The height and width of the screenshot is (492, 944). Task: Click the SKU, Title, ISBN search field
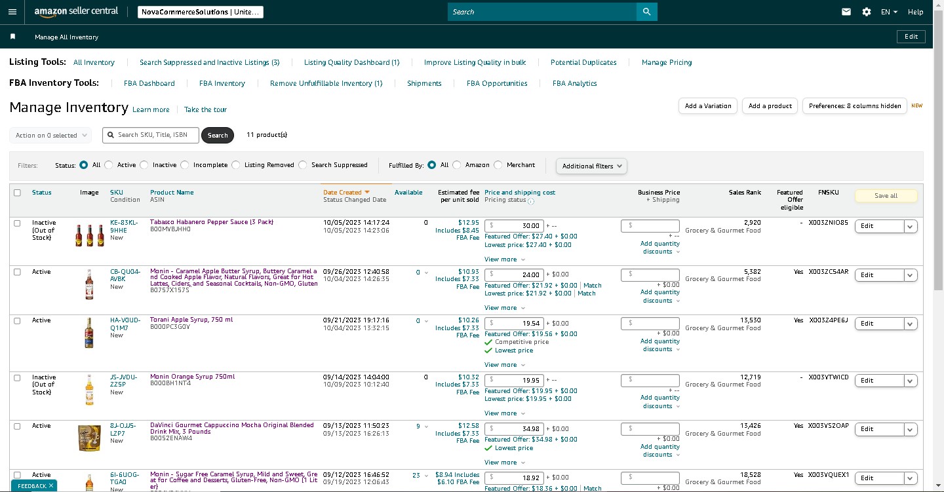tap(150, 135)
